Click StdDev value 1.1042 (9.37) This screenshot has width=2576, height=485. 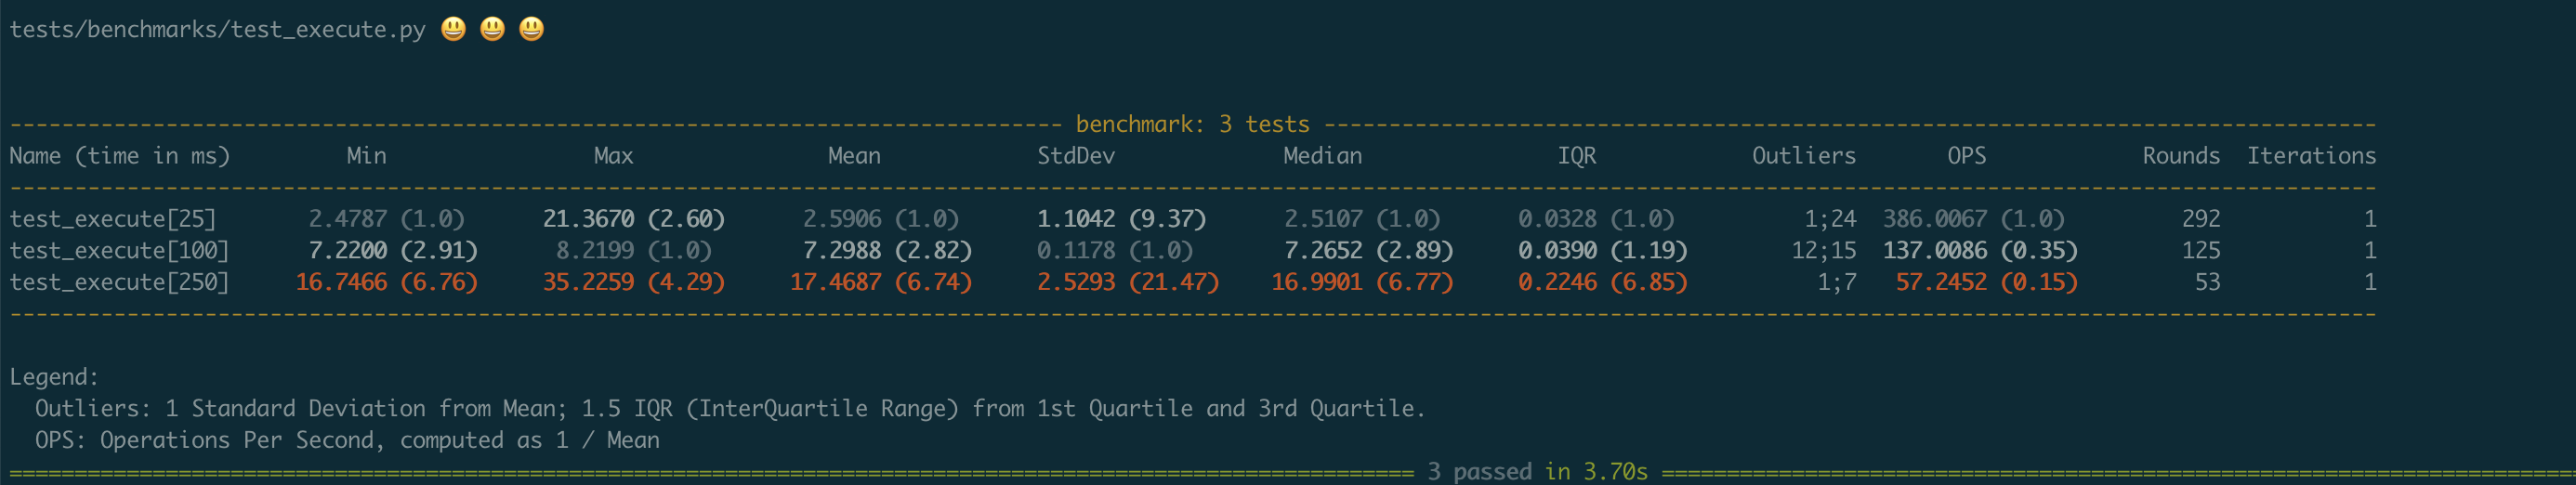point(1121,219)
